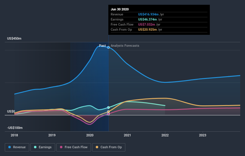Click the 2020 x-axis label
The width and height of the screenshot is (245, 156).
(x=90, y=135)
